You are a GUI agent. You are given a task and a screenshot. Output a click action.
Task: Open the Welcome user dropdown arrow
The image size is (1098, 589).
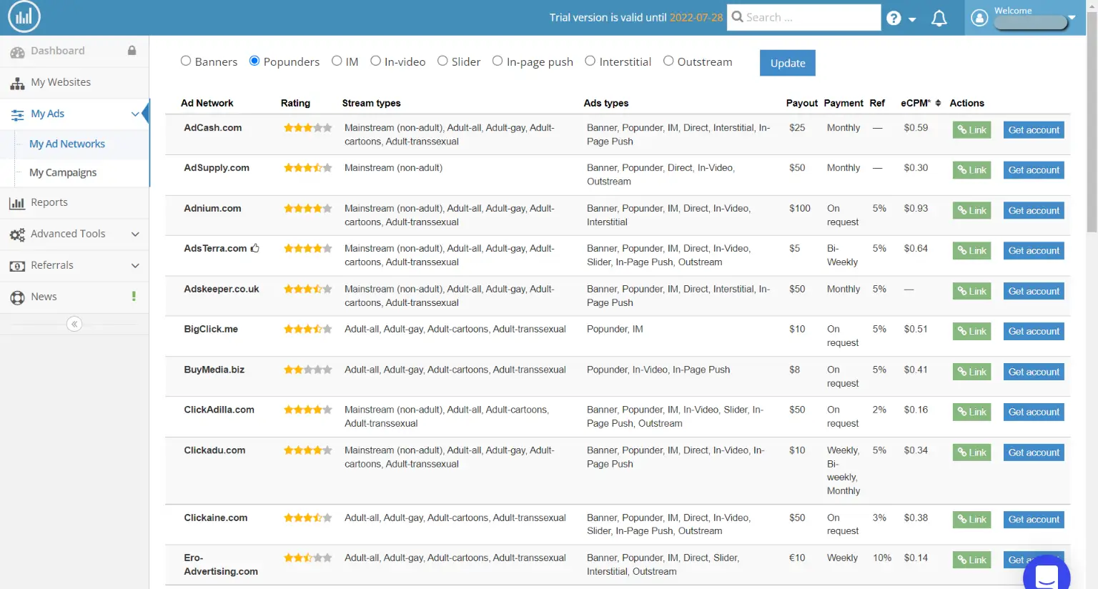point(1072,17)
